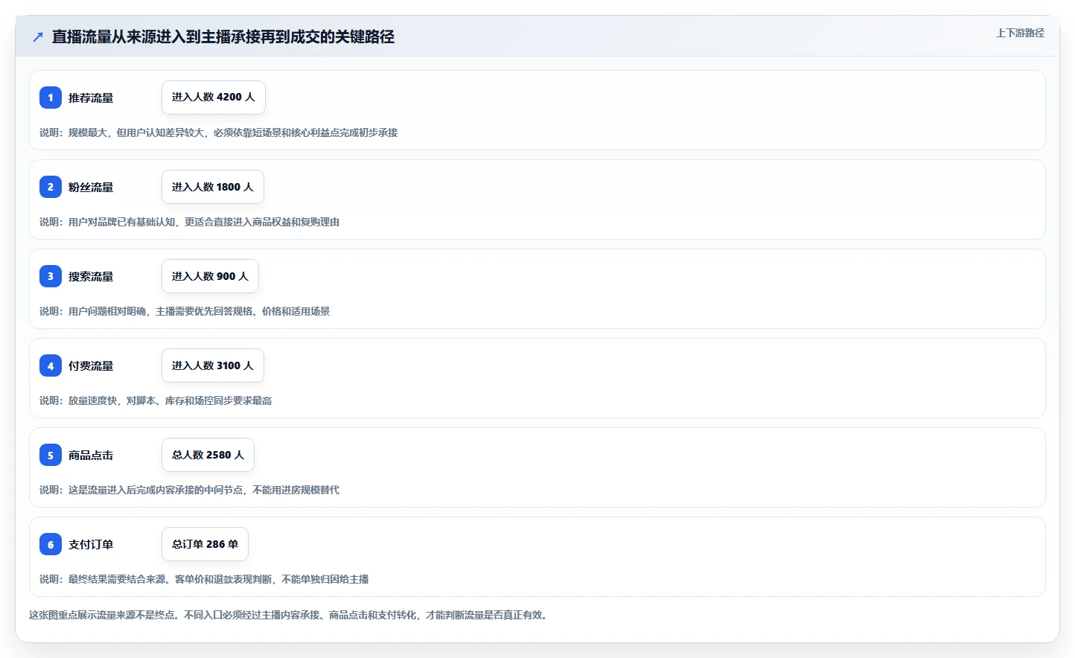Click the title 直播流量从来源进入到主播承接再到成交的关键路径

click(223, 36)
